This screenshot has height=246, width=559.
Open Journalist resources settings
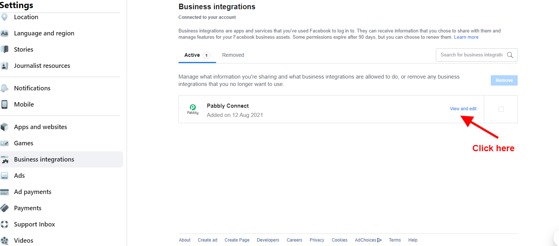click(x=42, y=66)
